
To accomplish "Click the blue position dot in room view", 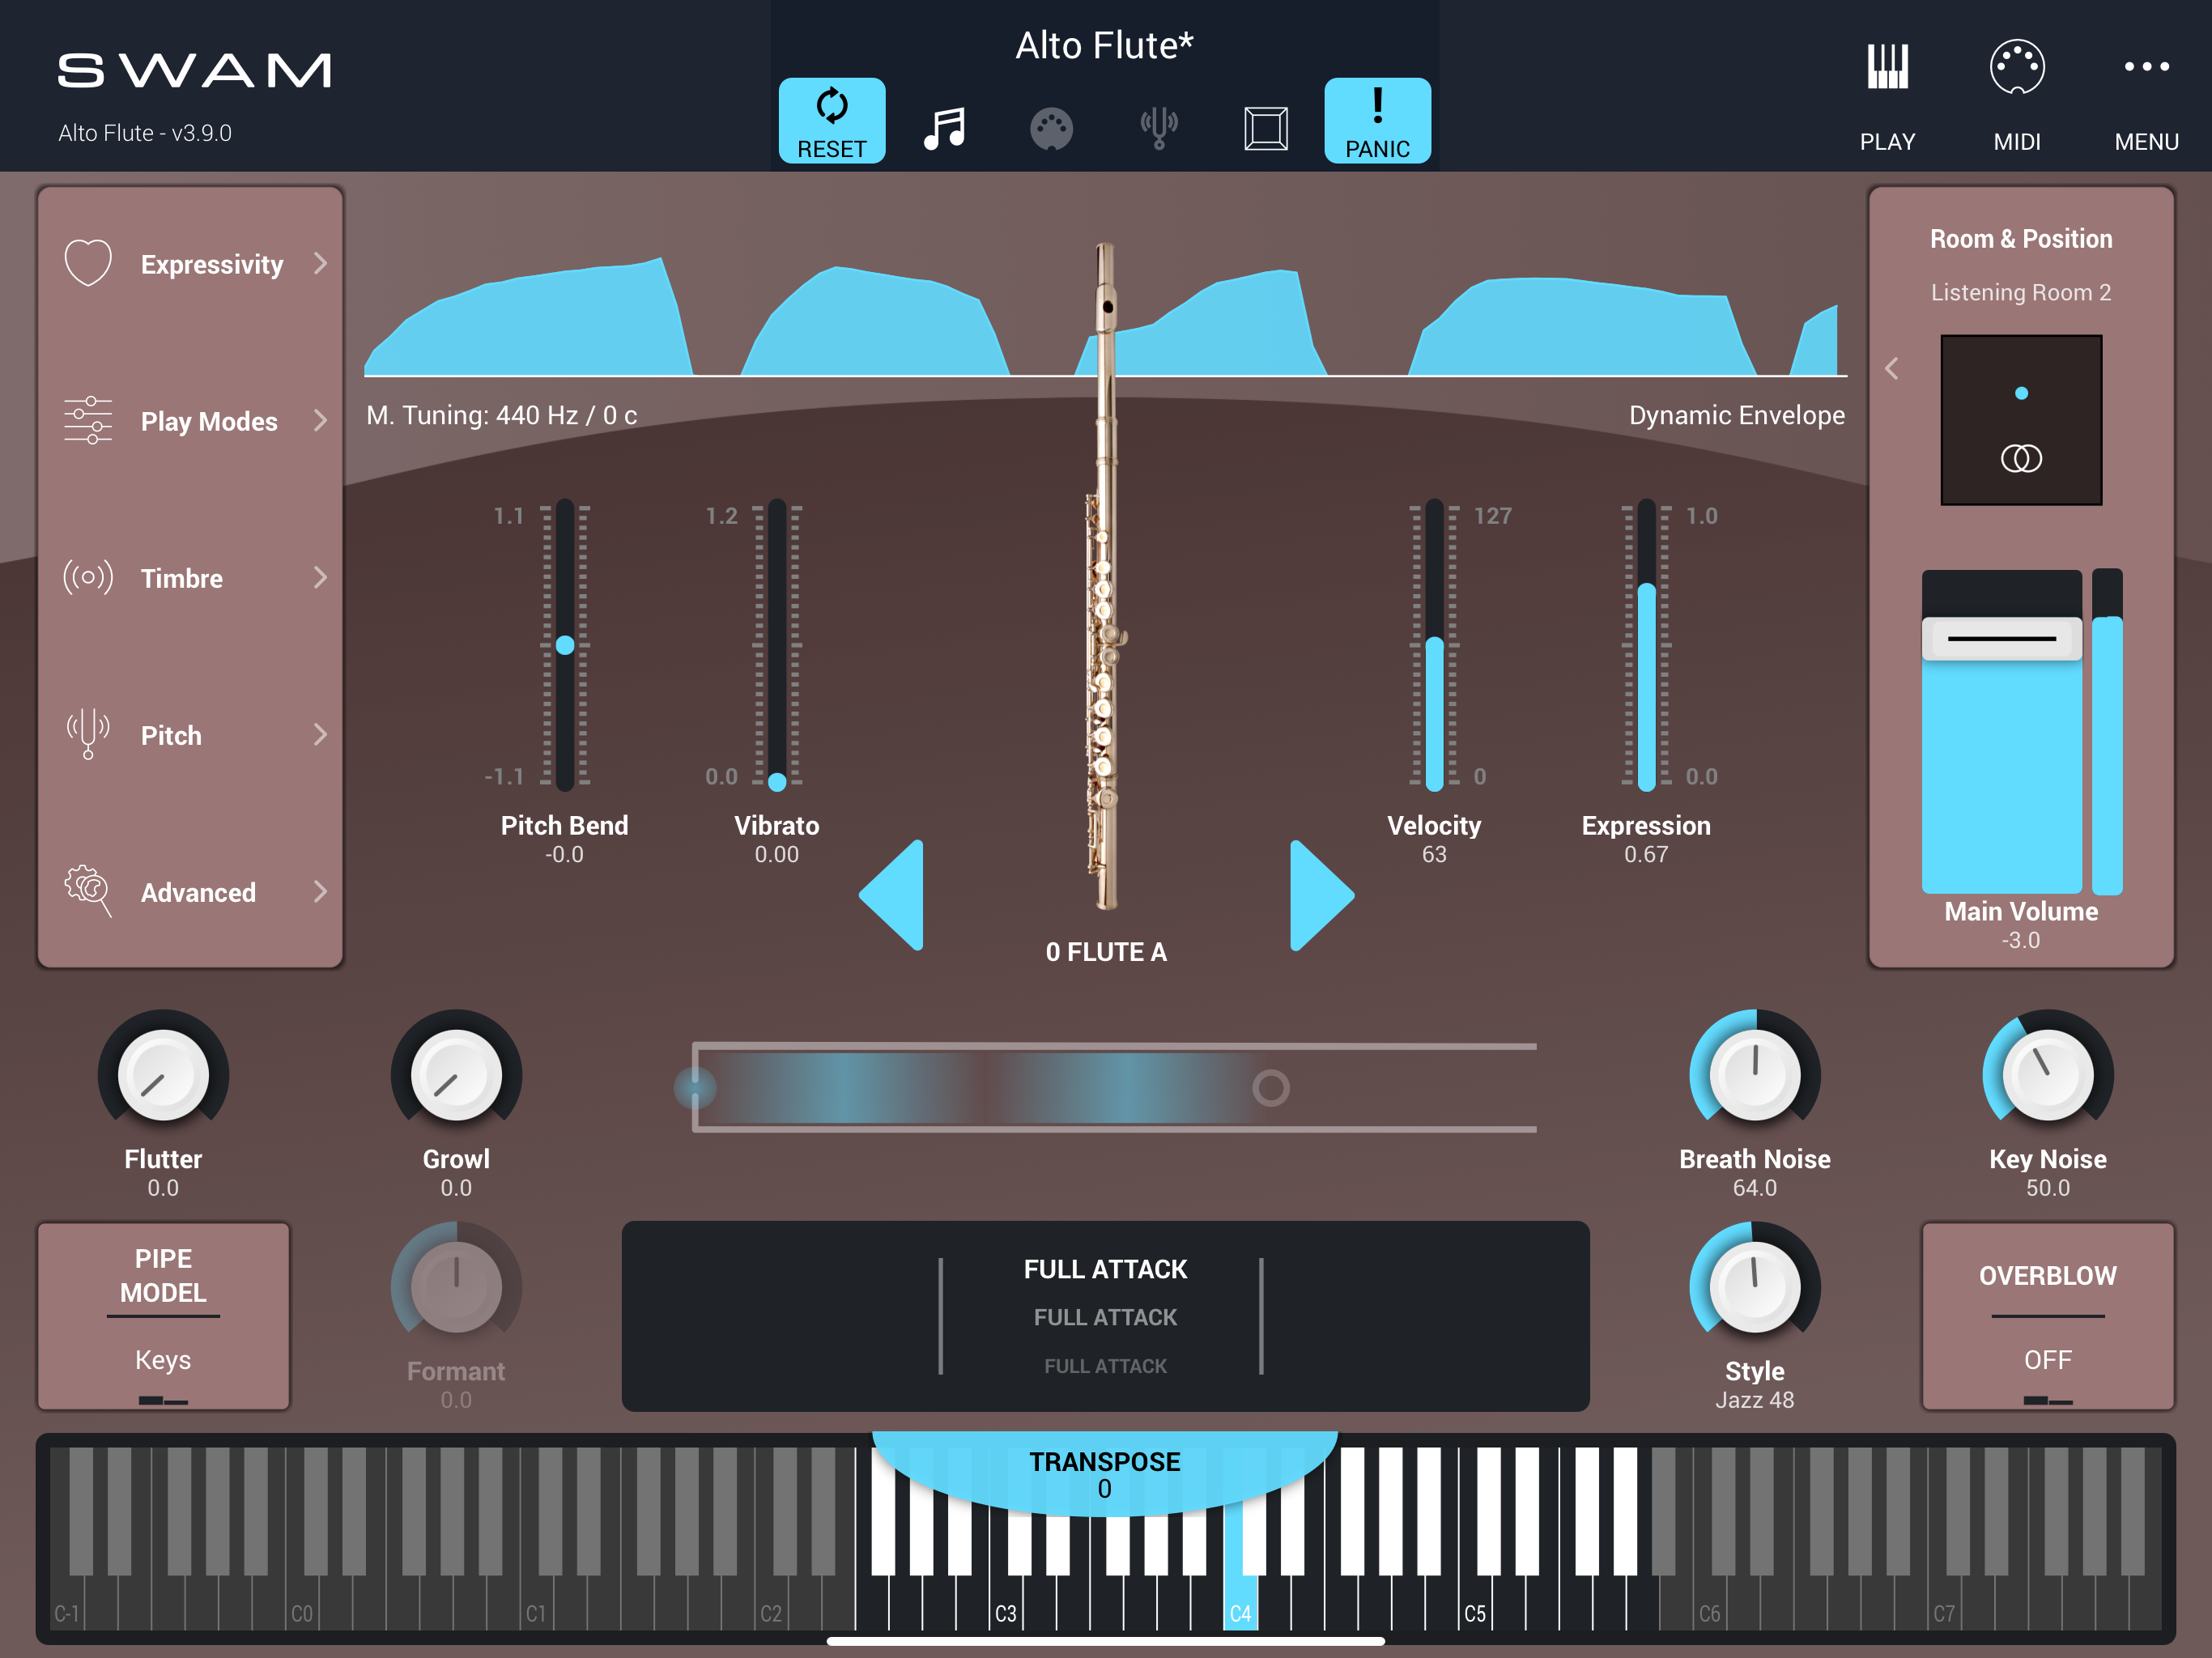I will pyautogui.click(x=2021, y=393).
